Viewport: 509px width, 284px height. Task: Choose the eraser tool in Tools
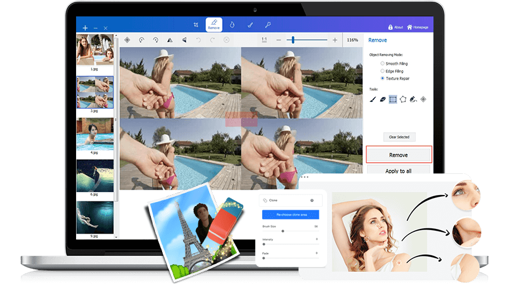point(383,100)
